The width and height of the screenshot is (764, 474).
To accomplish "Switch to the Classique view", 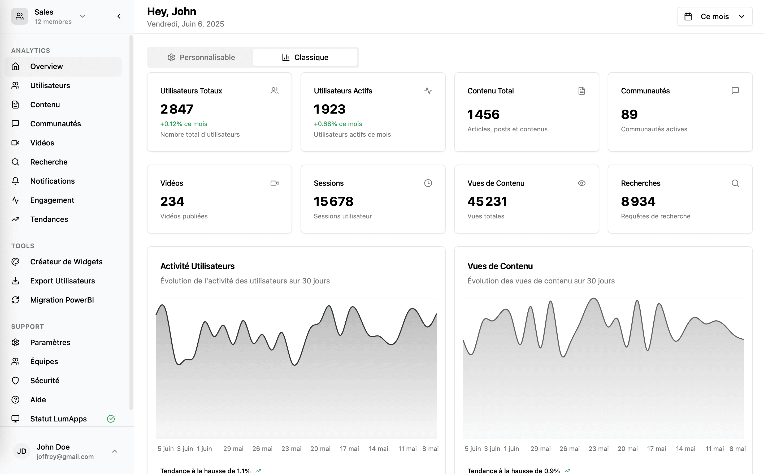I will pyautogui.click(x=305, y=57).
